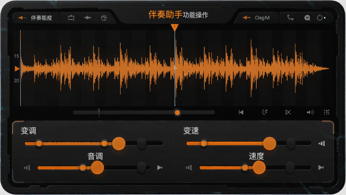
Task: Click the vertical tick marker on the scrub bar
Action: coord(99,113)
